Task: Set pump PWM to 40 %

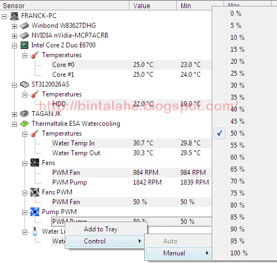Action: (244, 109)
